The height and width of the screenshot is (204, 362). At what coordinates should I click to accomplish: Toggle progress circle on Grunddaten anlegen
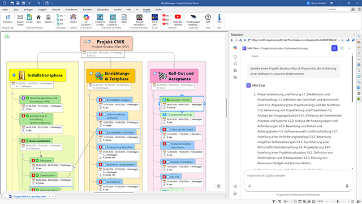[104, 100]
